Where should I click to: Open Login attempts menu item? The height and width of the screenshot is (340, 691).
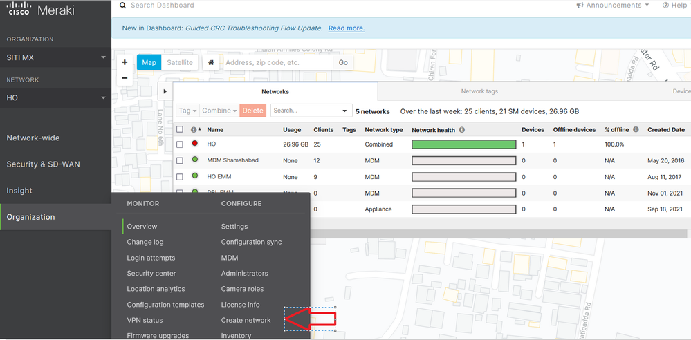tap(151, 258)
